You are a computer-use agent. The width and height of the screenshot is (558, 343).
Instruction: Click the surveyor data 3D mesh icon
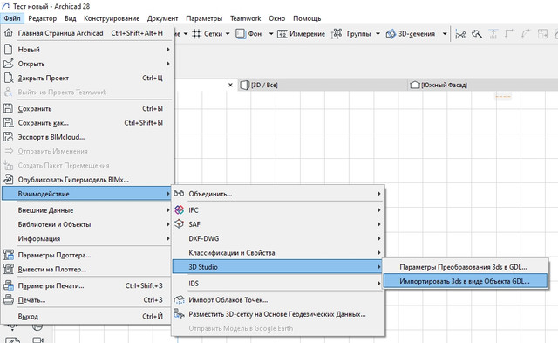(x=179, y=314)
